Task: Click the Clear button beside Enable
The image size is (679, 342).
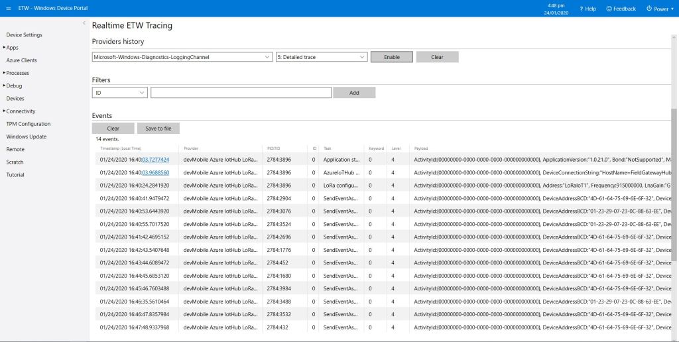Action: click(x=437, y=57)
